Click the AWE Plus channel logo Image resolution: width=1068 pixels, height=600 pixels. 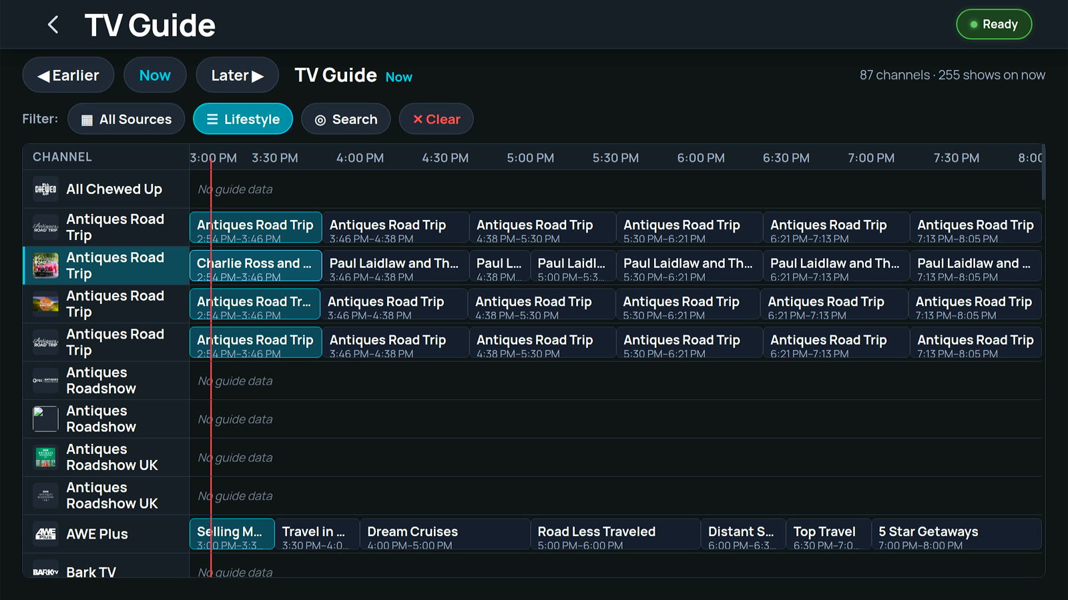(45, 534)
